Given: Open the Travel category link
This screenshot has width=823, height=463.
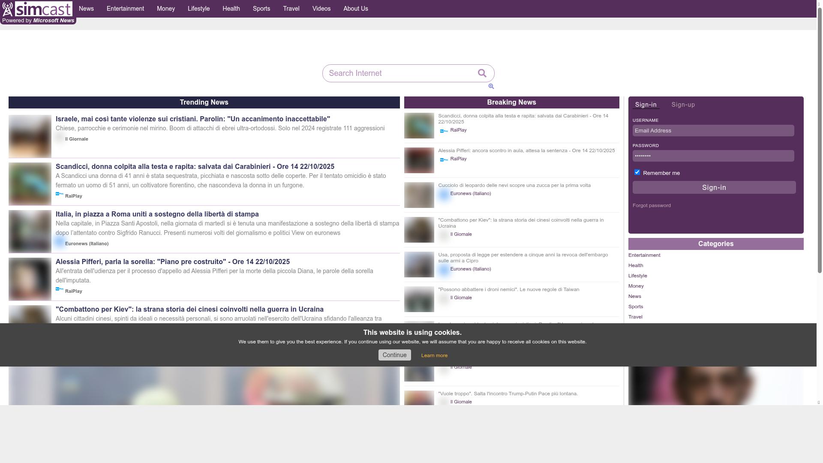Looking at the screenshot, I should pyautogui.click(x=635, y=317).
